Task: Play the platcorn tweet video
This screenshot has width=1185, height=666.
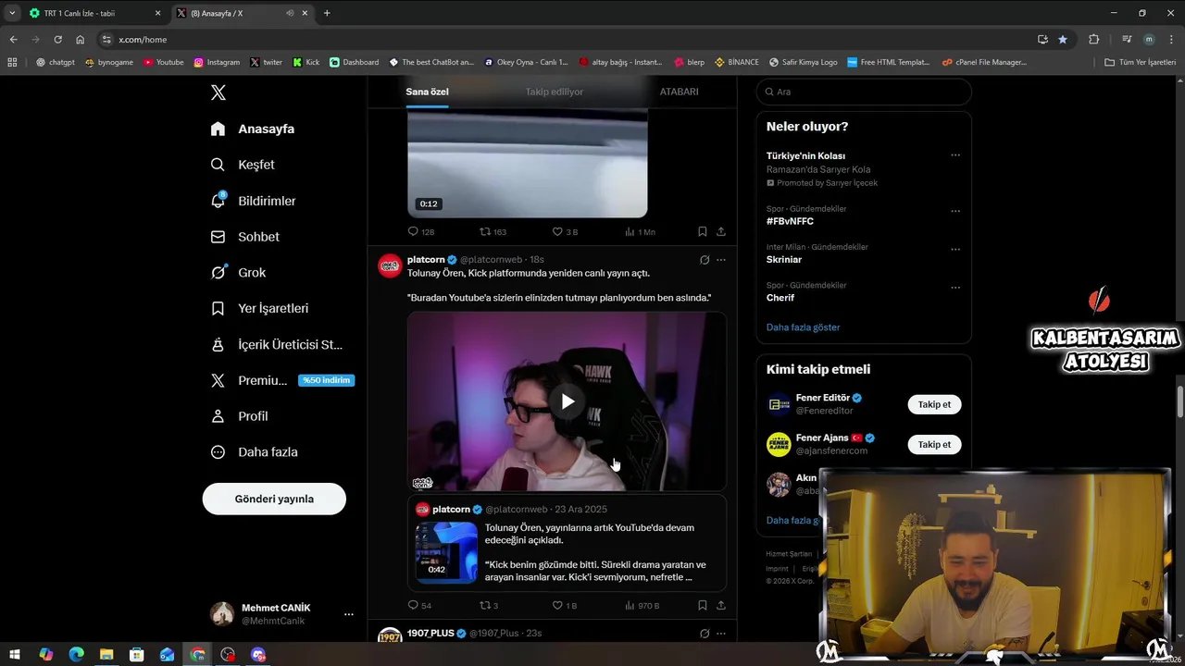Action: pyautogui.click(x=568, y=401)
